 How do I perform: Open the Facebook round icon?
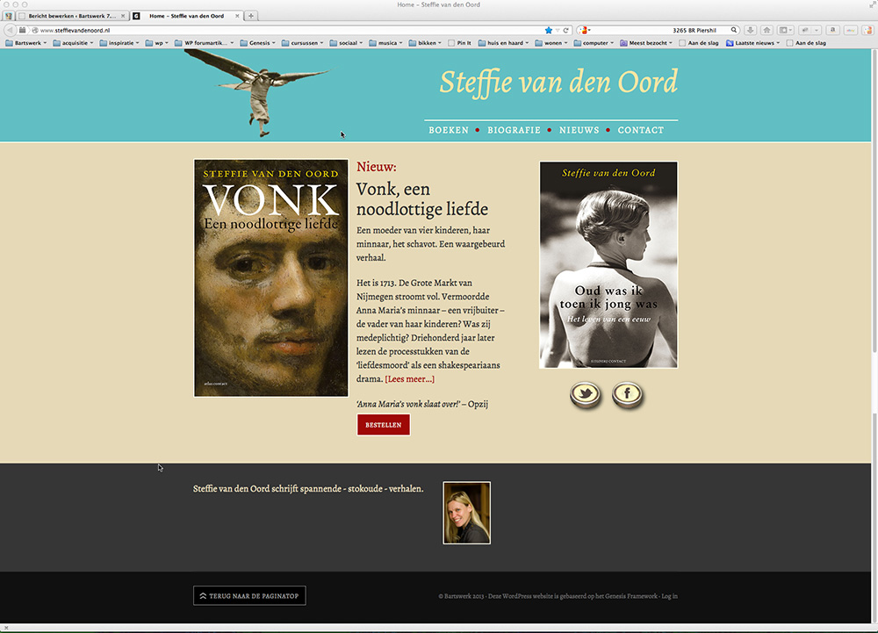point(627,394)
